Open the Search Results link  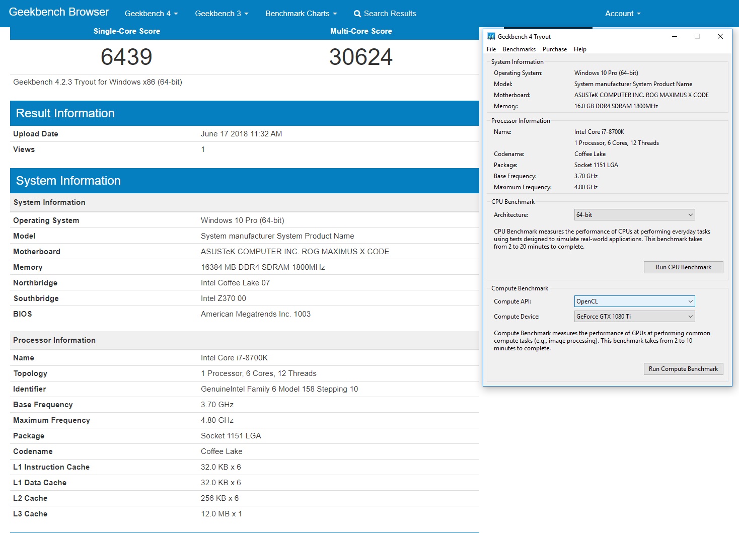[x=385, y=14]
